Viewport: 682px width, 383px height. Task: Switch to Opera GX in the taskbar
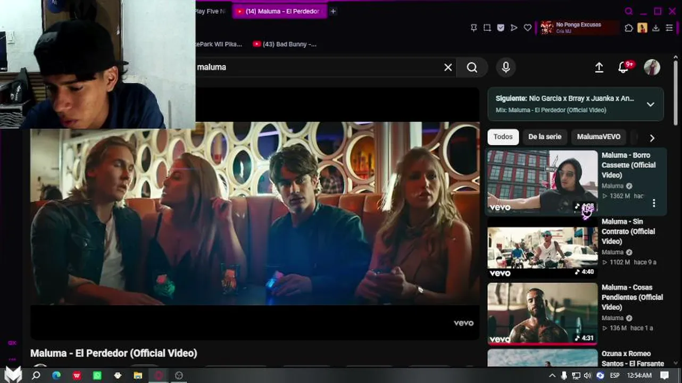[x=159, y=375]
